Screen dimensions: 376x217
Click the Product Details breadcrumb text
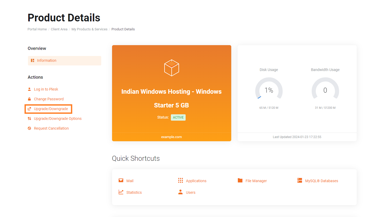(x=123, y=29)
